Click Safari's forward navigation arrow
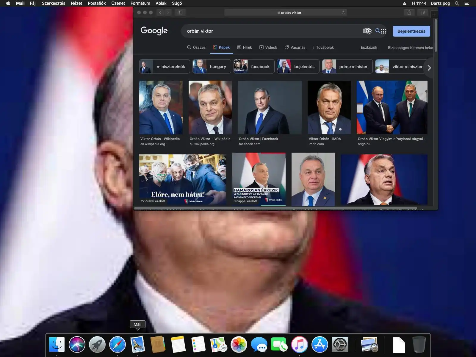The height and width of the screenshot is (357, 476). [x=168, y=12]
